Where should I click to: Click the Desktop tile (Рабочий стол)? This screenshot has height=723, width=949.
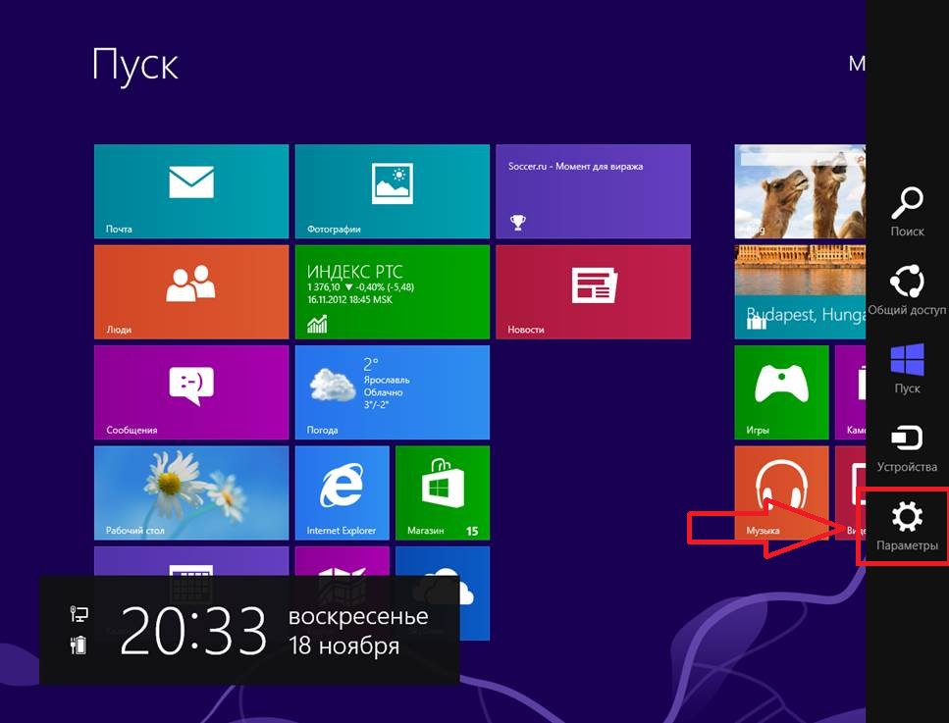tap(191, 492)
